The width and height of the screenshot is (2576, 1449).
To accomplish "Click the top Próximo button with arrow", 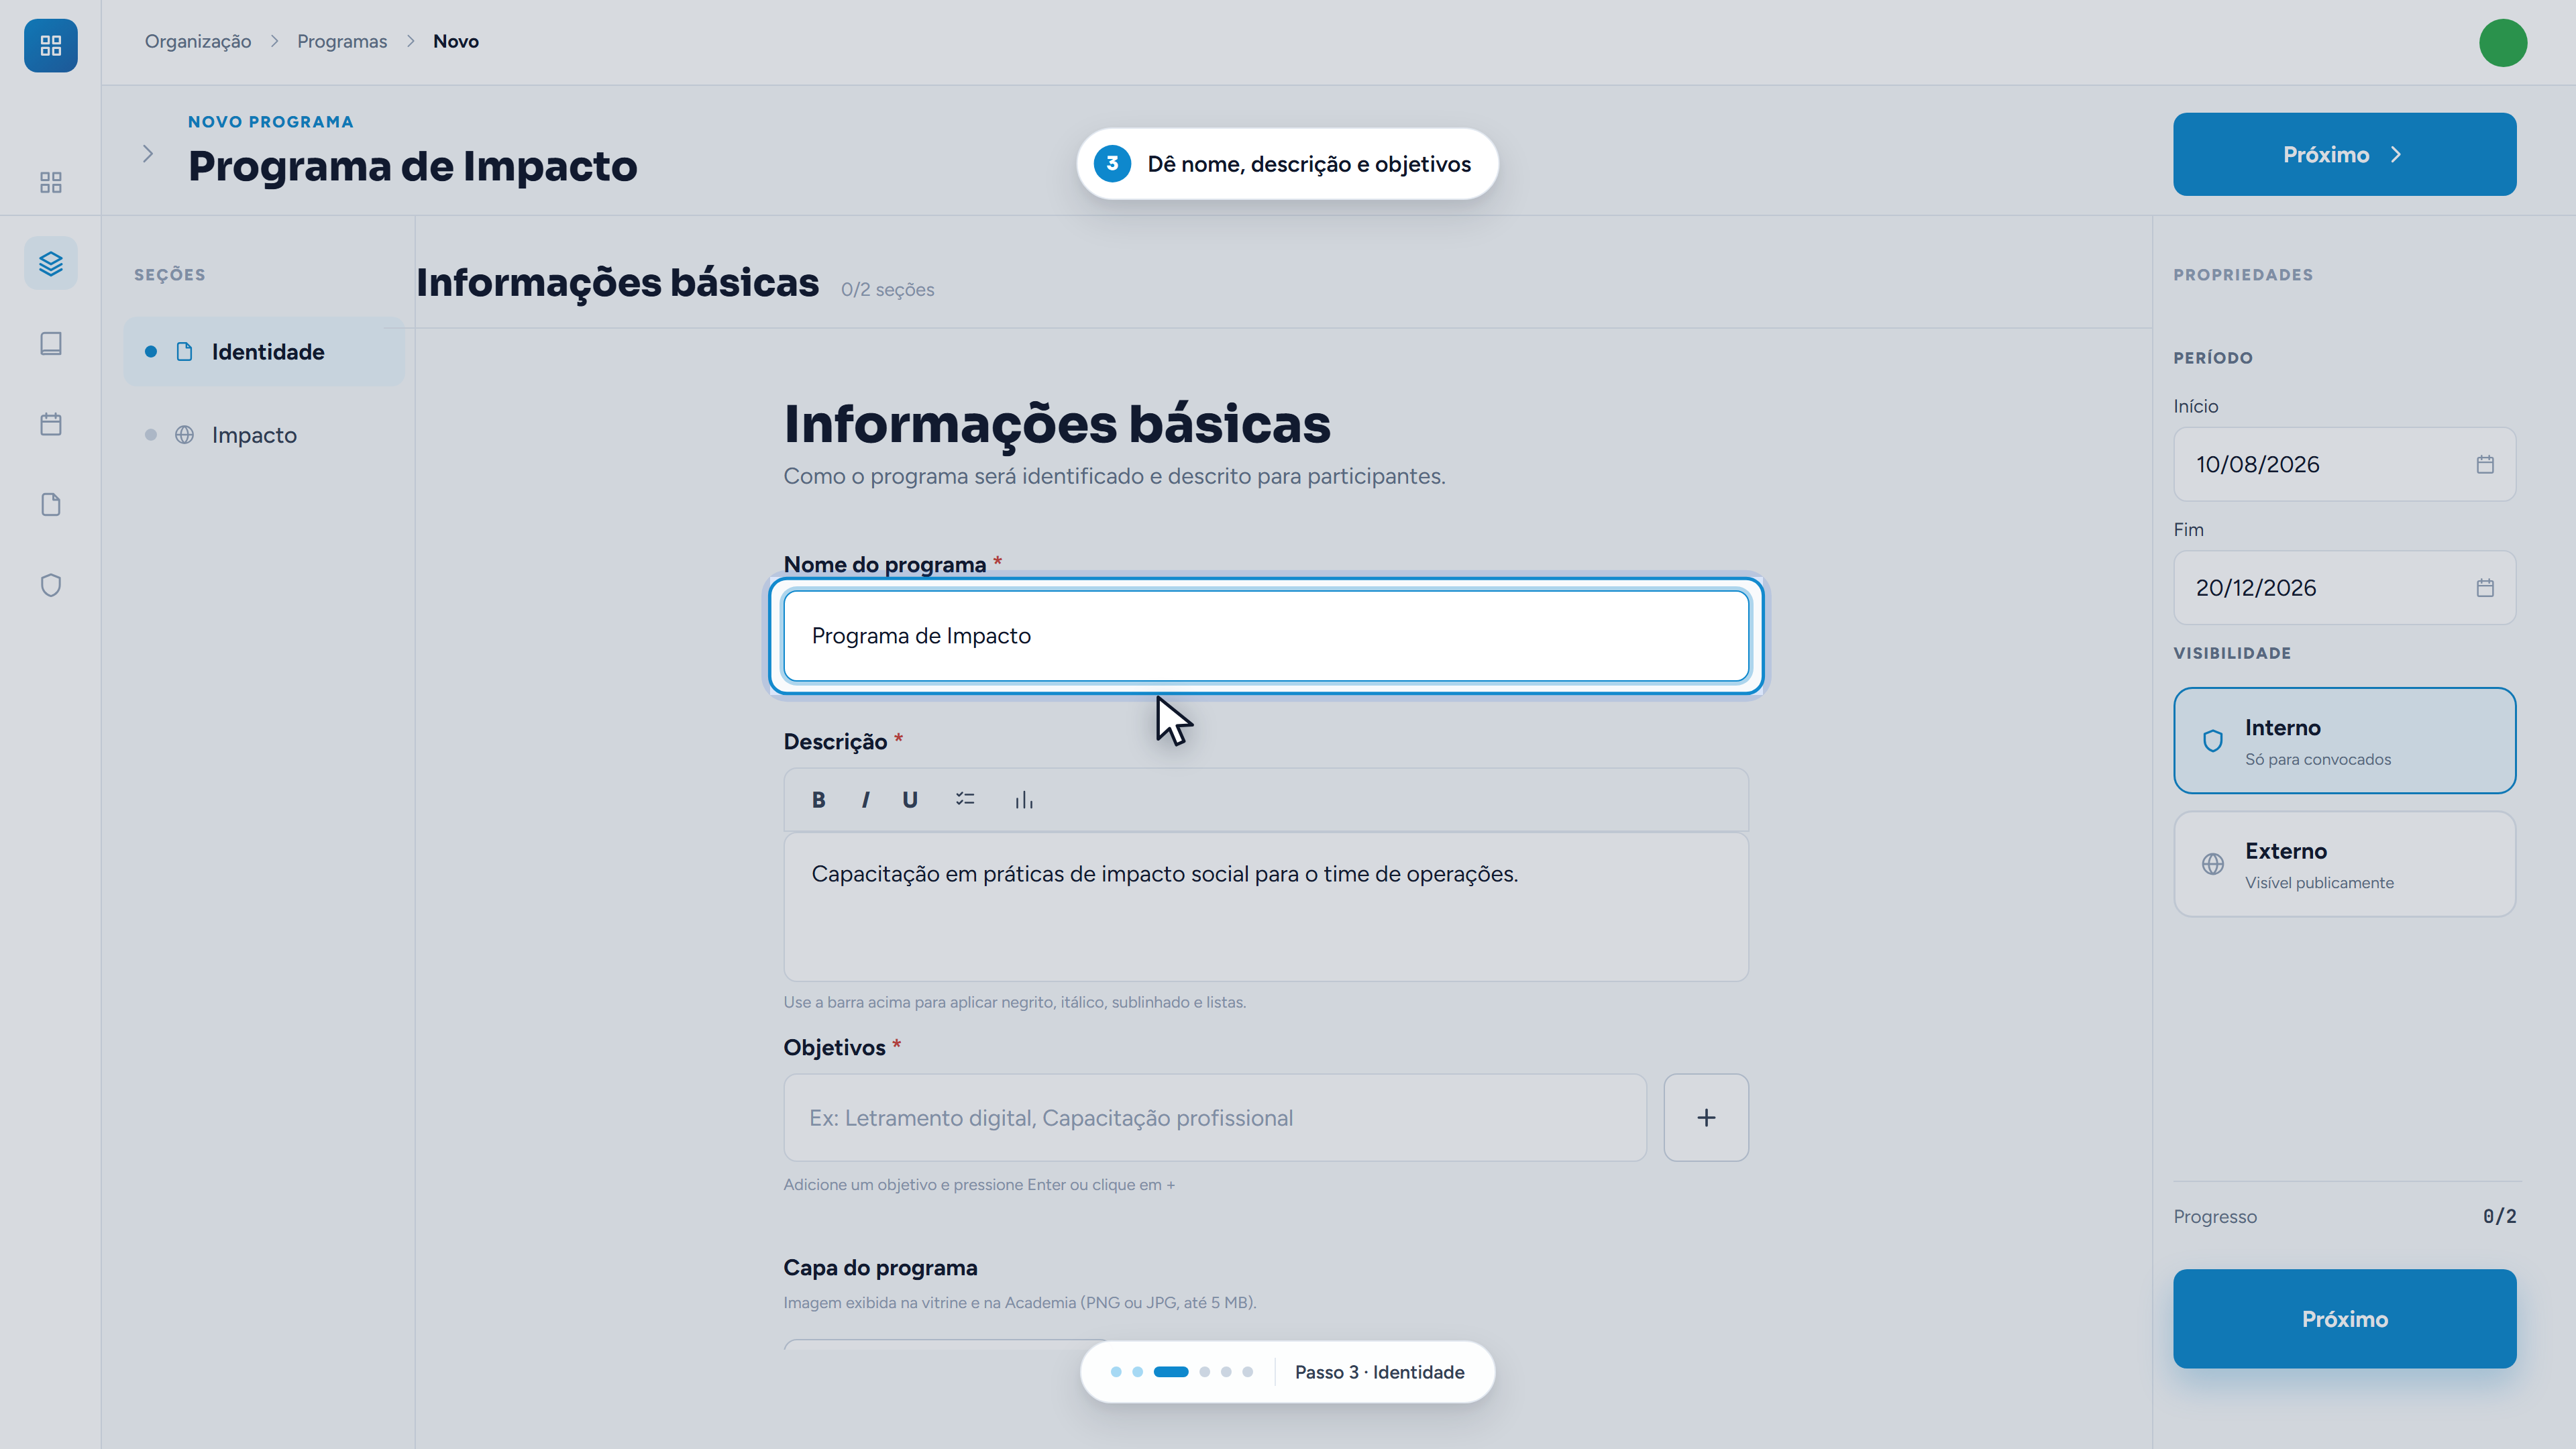I will pos(2344,154).
